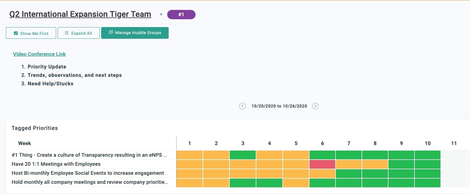Open Have 20 1:1 Meetings with Employees priority
This screenshot has height=194, width=470.
coord(56,164)
